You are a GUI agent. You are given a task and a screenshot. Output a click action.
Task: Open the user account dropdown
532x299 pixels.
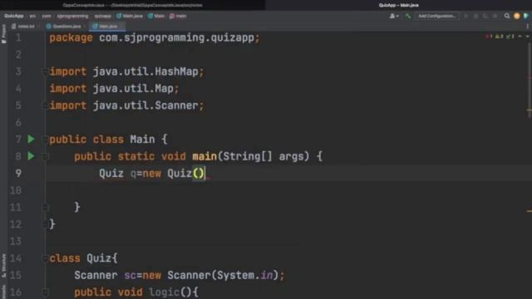pyautogui.click(x=394, y=16)
